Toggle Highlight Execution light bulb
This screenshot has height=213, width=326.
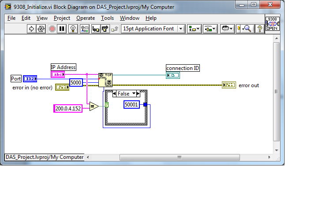click(73, 29)
